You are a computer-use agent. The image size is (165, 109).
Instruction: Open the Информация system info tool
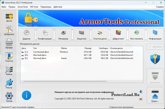155,35
